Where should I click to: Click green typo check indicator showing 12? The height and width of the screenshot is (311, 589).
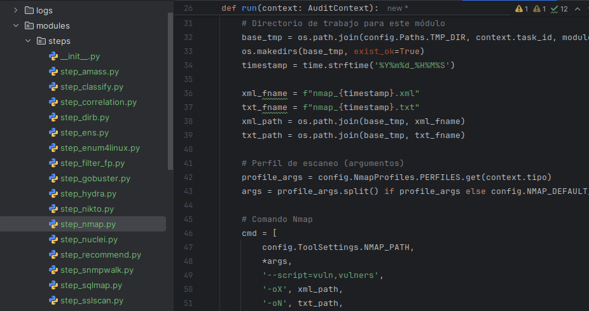559,9
